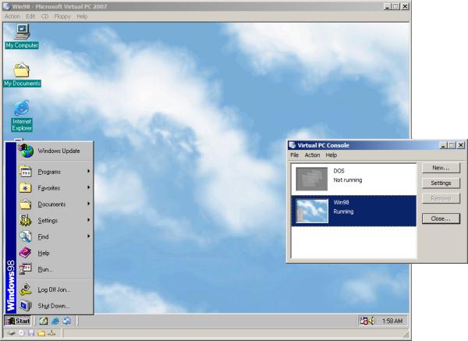Viewport: 468px width, 341px height.
Task: Open the Floppy menu in Virtual PC window
Action: coord(62,16)
